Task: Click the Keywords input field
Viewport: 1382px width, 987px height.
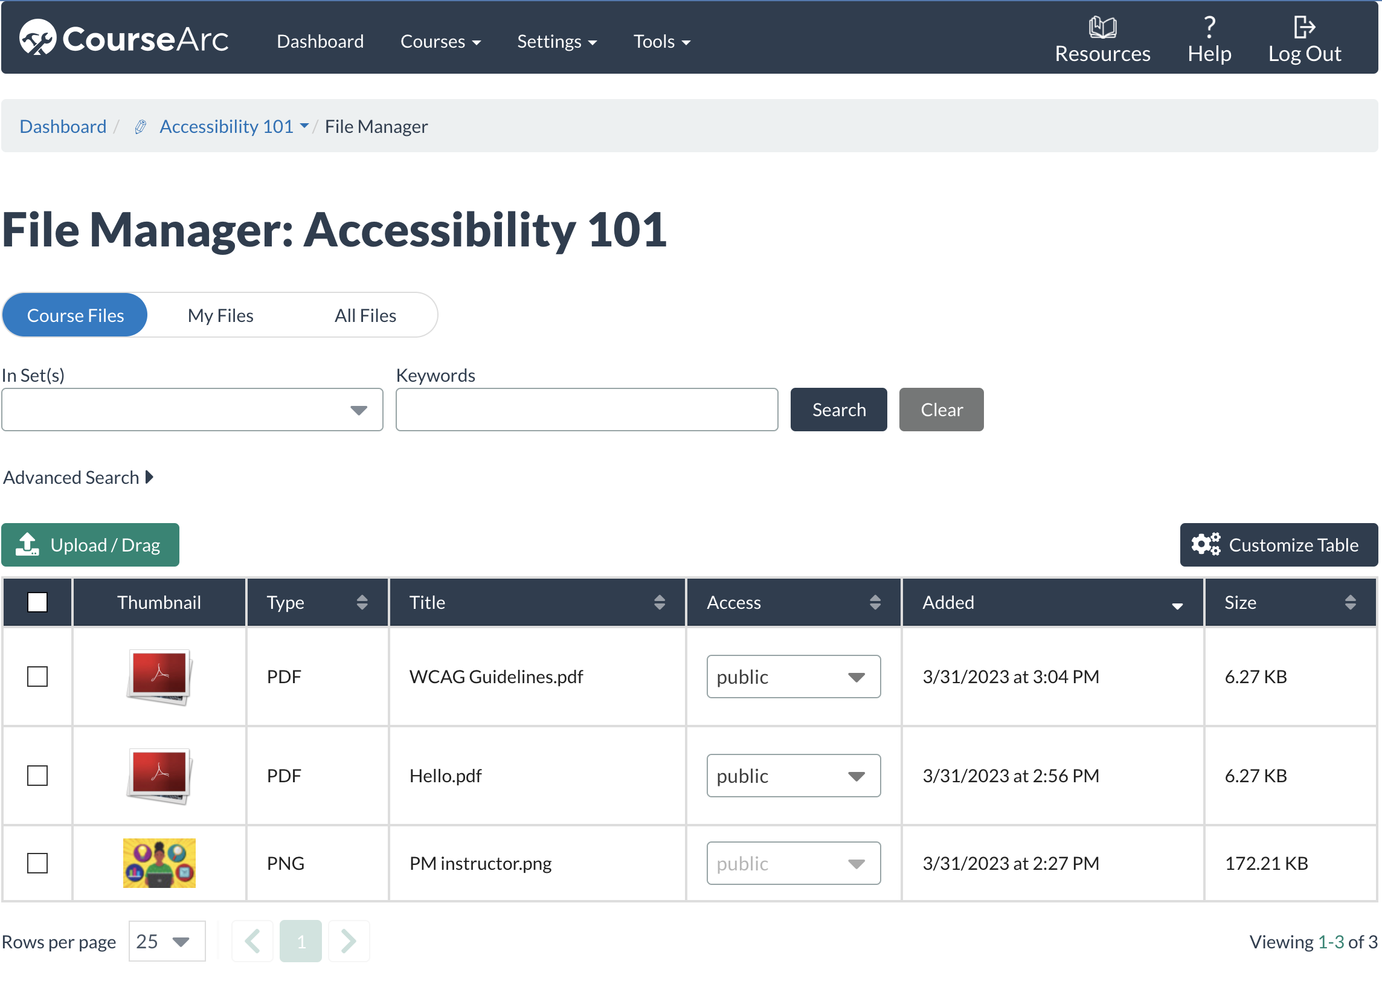Action: click(x=586, y=410)
